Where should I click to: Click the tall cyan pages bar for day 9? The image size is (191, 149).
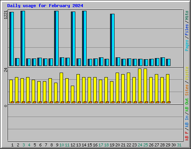point(57,38)
